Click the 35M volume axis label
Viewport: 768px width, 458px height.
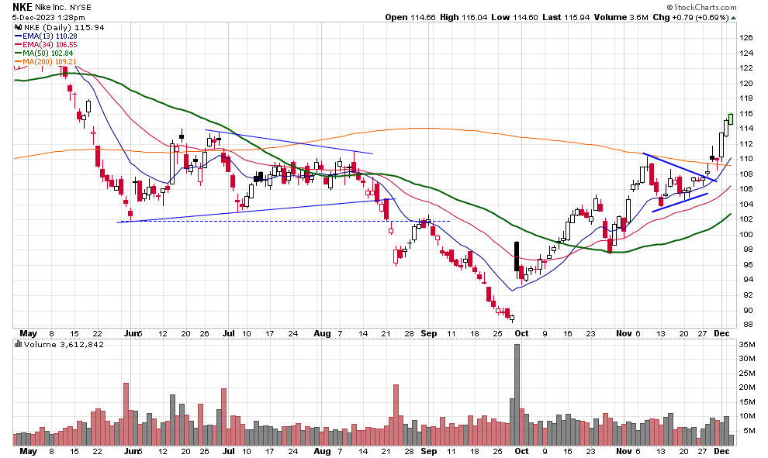click(x=747, y=345)
